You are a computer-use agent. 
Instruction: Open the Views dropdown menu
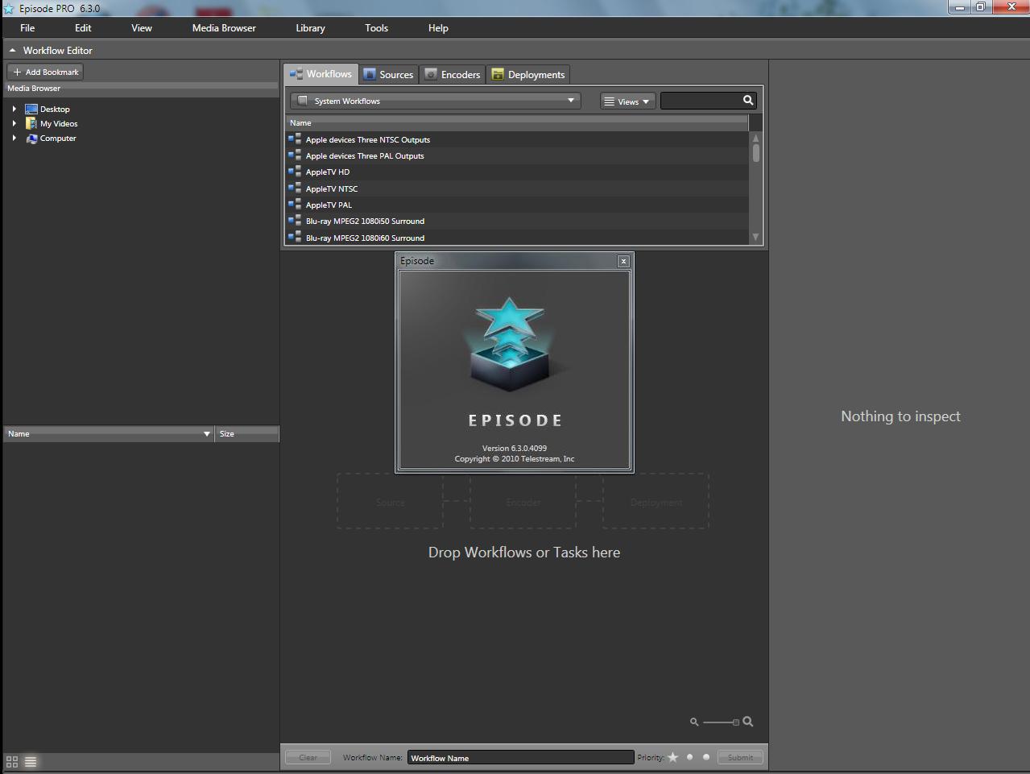coord(627,101)
